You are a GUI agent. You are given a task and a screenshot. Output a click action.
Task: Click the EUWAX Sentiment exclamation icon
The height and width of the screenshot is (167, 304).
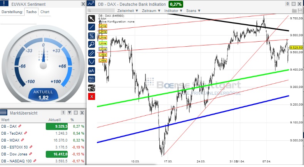pyautogui.click(x=4, y=4)
